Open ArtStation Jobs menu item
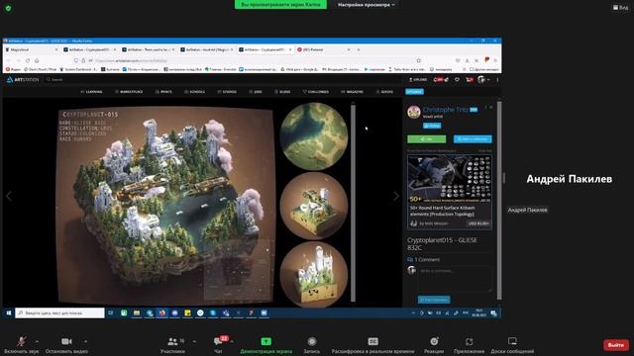 256,92
